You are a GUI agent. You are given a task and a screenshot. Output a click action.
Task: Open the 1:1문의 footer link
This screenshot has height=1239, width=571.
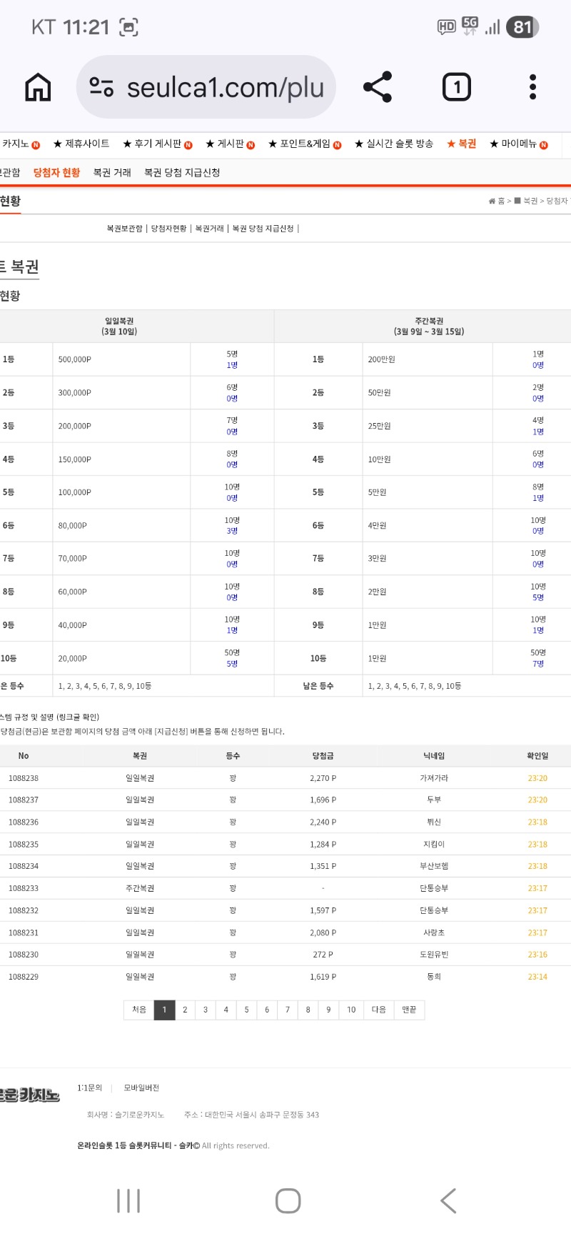click(90, 1088)
